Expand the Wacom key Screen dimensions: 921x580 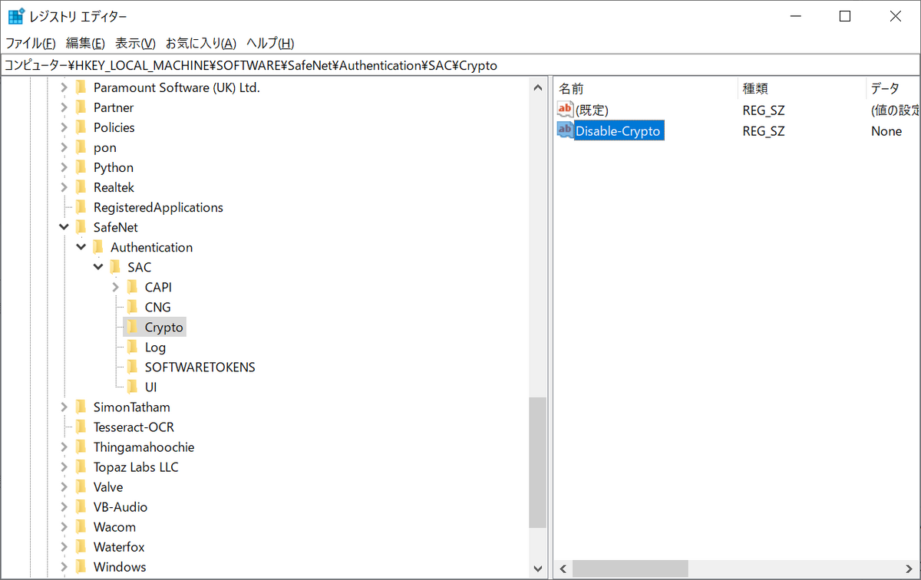click(64, 526)
